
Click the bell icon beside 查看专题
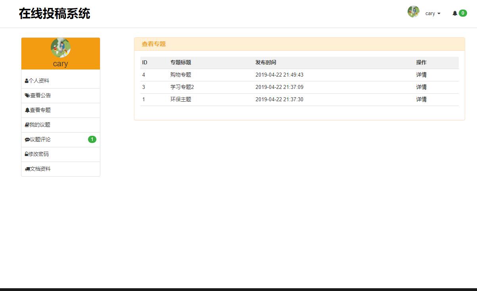26,110
